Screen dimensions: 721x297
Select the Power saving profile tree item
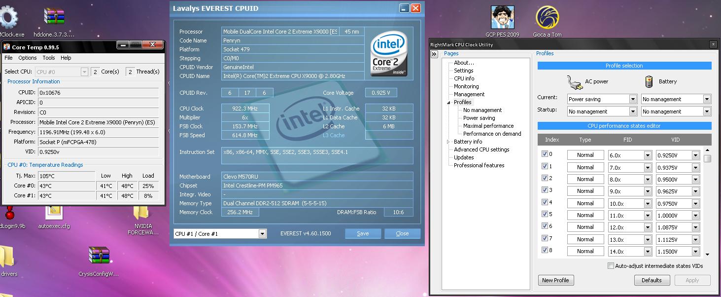point(479,118)
